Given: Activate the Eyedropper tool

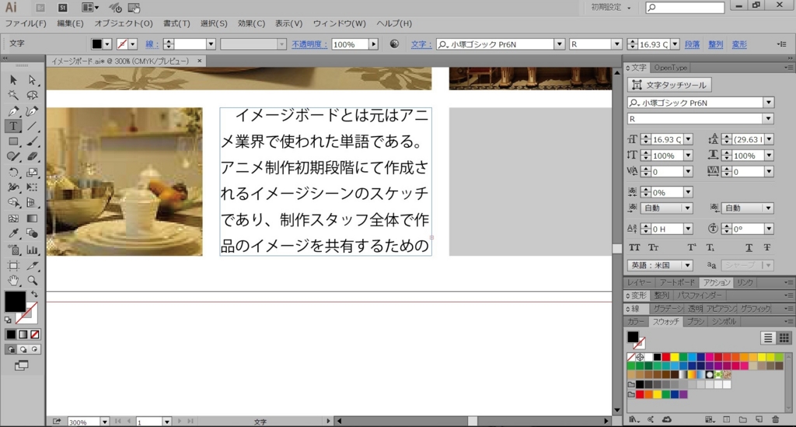Looking at the screenshot, I should [x=13, y=233].
